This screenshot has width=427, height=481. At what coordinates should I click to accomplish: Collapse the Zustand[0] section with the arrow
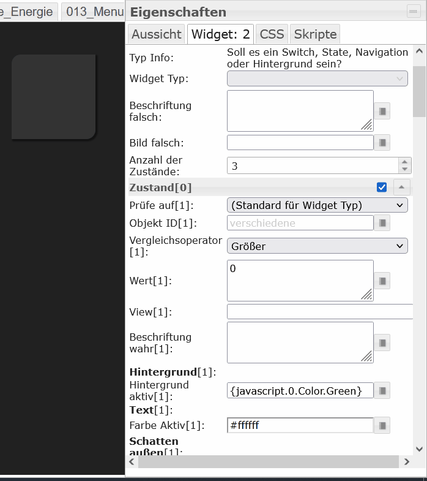pos(401,187)
